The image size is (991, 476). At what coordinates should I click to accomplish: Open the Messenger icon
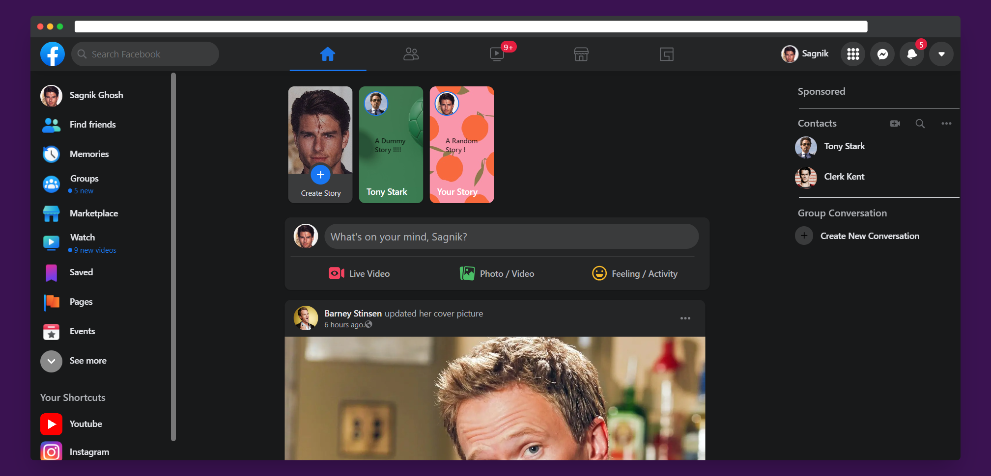(x=882, y=54)
